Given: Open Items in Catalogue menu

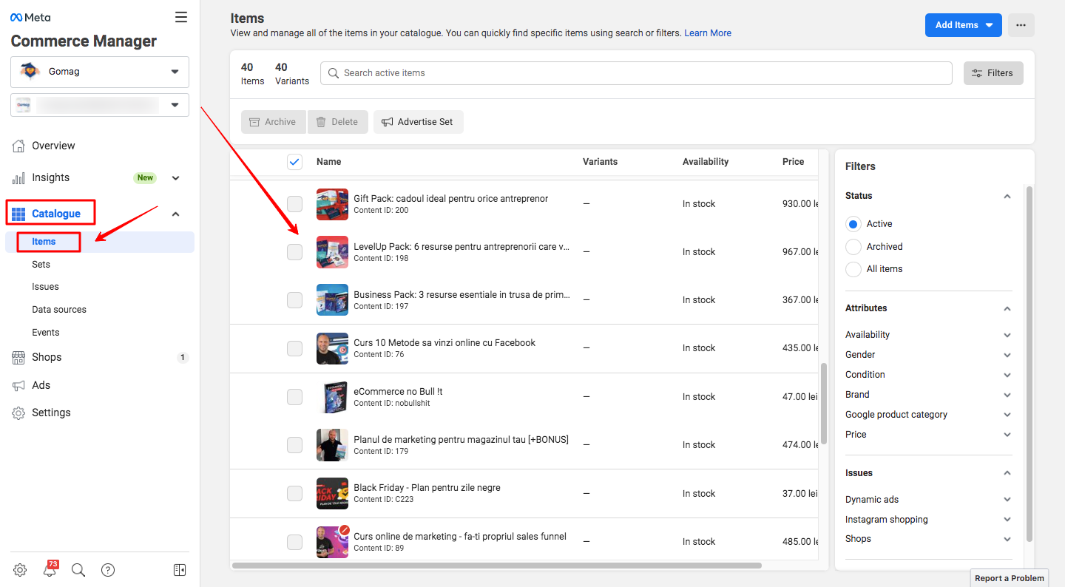Looking at the screenshot, I should 44,242.
